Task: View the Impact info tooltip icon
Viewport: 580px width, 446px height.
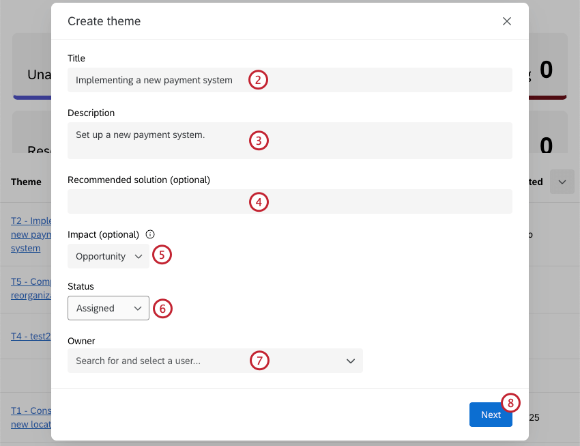Action: (x=149, y=234)
